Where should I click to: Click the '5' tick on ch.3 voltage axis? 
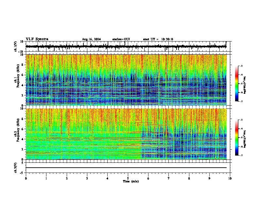click(x=23, y=162)
